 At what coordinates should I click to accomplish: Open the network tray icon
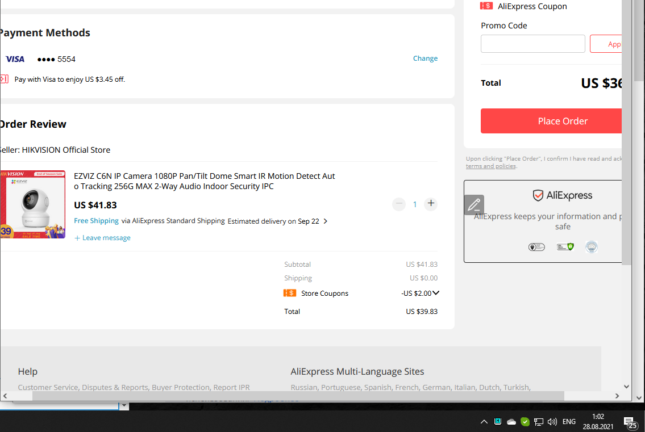coord(539,422)
